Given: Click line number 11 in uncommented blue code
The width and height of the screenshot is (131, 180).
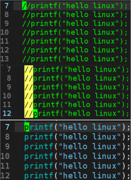Looking at the screenshot, I should point(5,166).
